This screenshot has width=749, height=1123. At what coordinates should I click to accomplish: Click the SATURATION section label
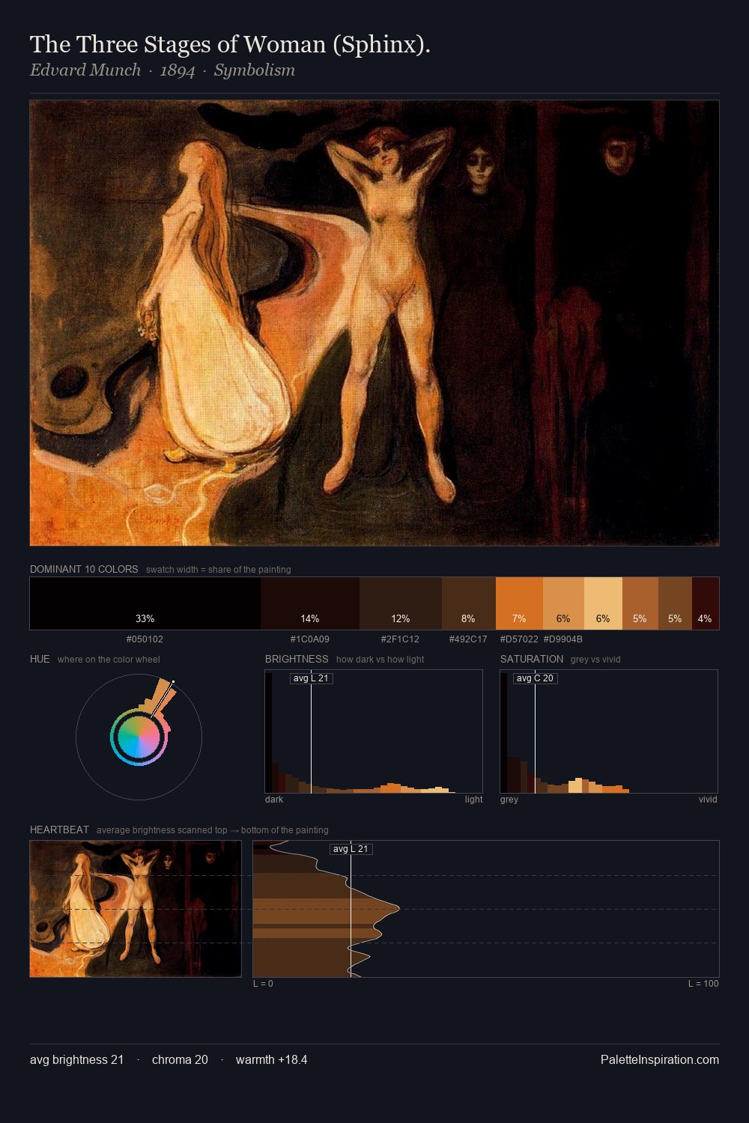pos(532,659)
